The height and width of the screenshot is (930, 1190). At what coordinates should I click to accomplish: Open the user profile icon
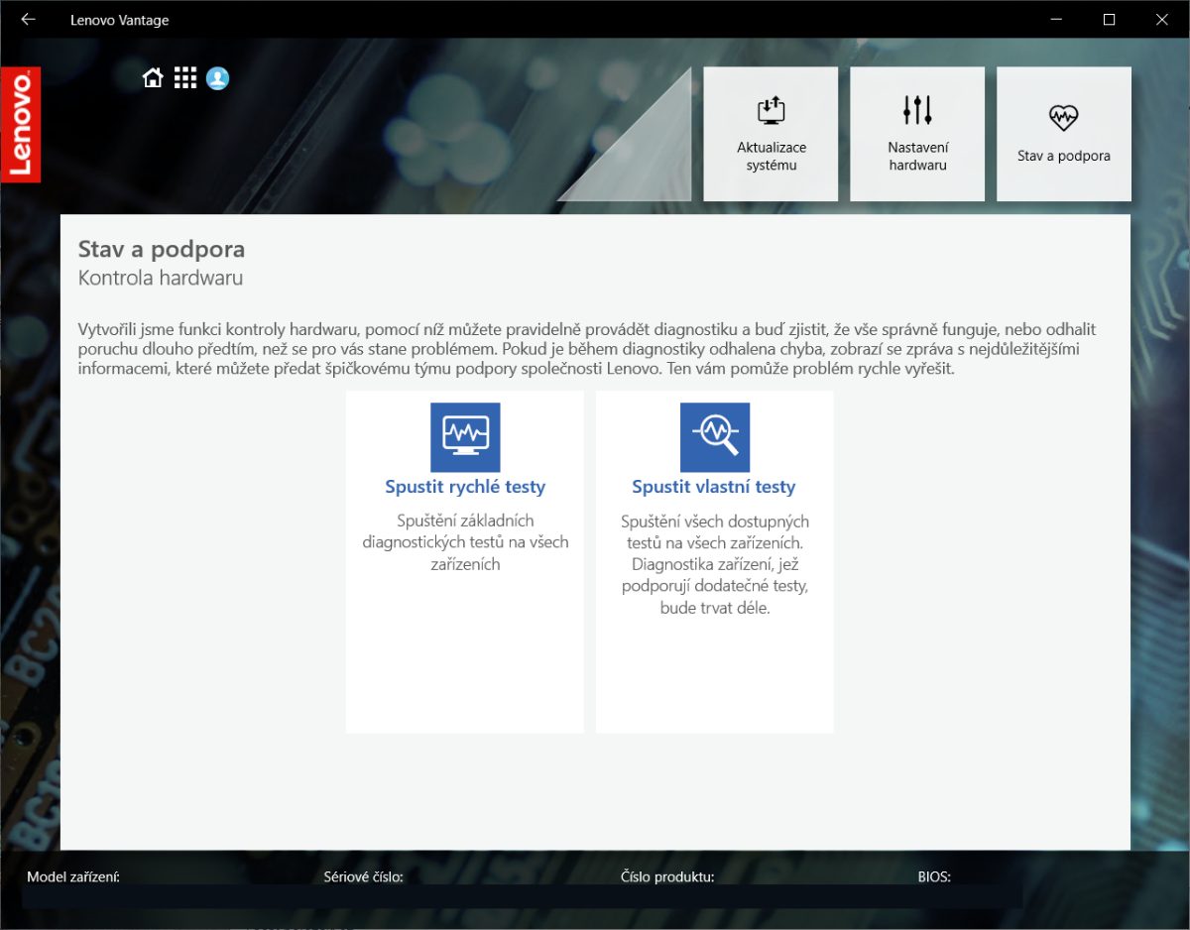[x=218, y=78]
